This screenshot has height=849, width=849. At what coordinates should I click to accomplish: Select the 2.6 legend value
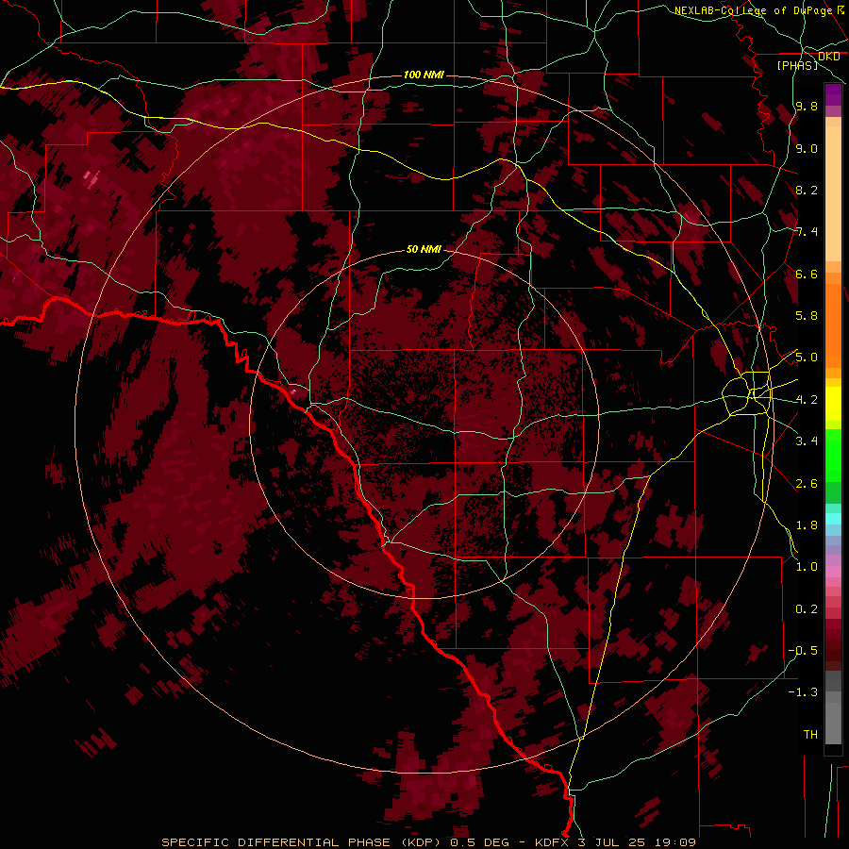[807, 484]
